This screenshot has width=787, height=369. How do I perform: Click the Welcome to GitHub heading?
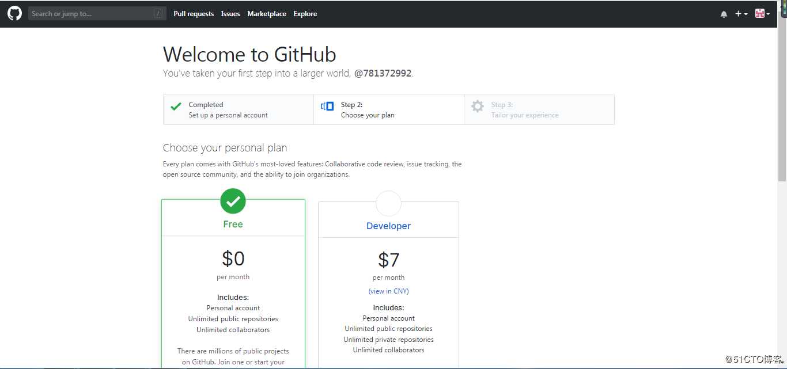point(249,55)
